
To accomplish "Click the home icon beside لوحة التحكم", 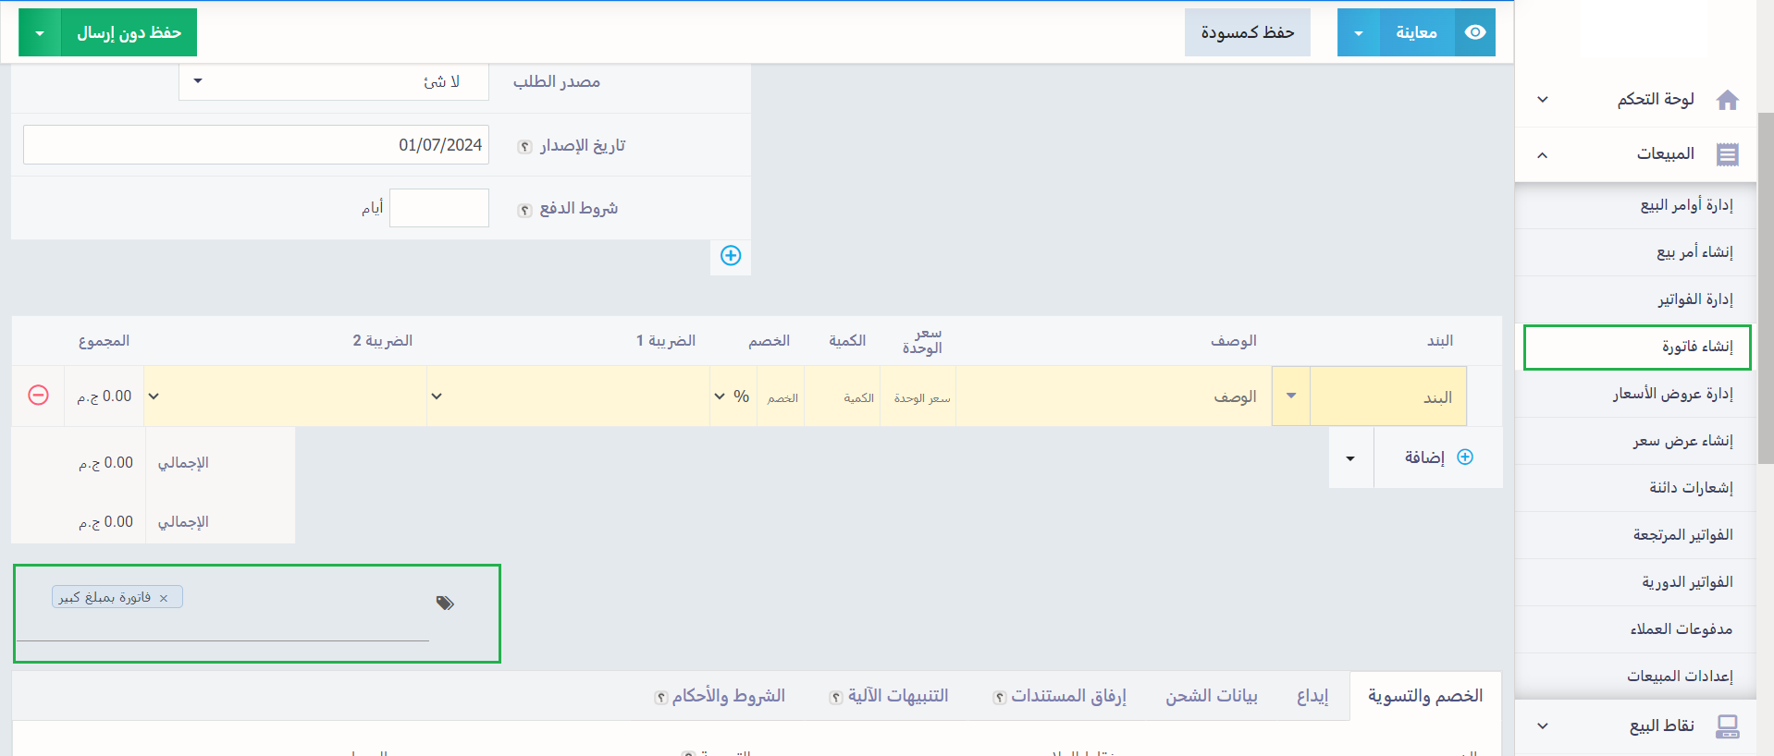I will pos(1727,100).
